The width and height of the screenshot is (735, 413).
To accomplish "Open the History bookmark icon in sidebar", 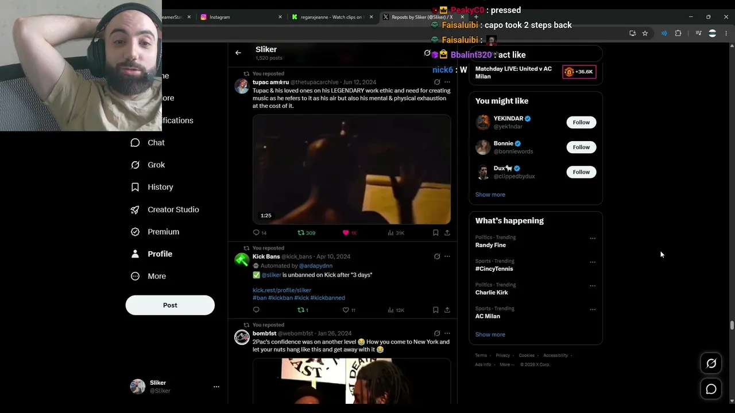I will (x=135, y=187).
